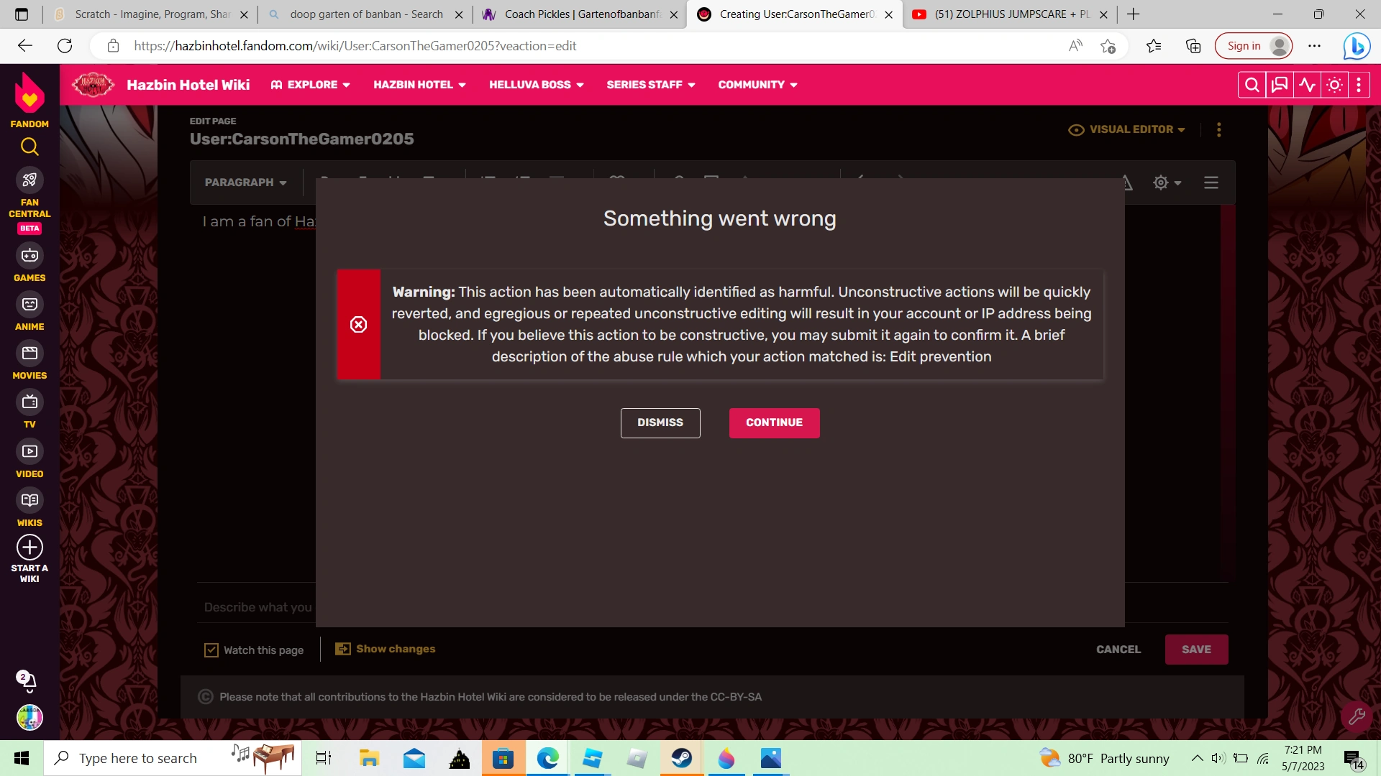This screenshot has height=776, width=1381.
Task: Open the Helluva Boss menu
Action: click(536, 84)
